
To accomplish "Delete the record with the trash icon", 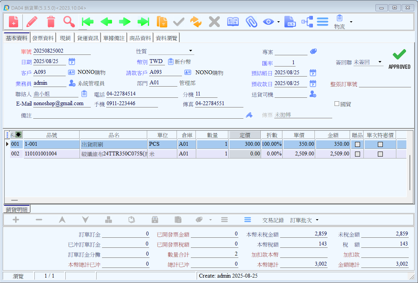I will coord(51,22).
